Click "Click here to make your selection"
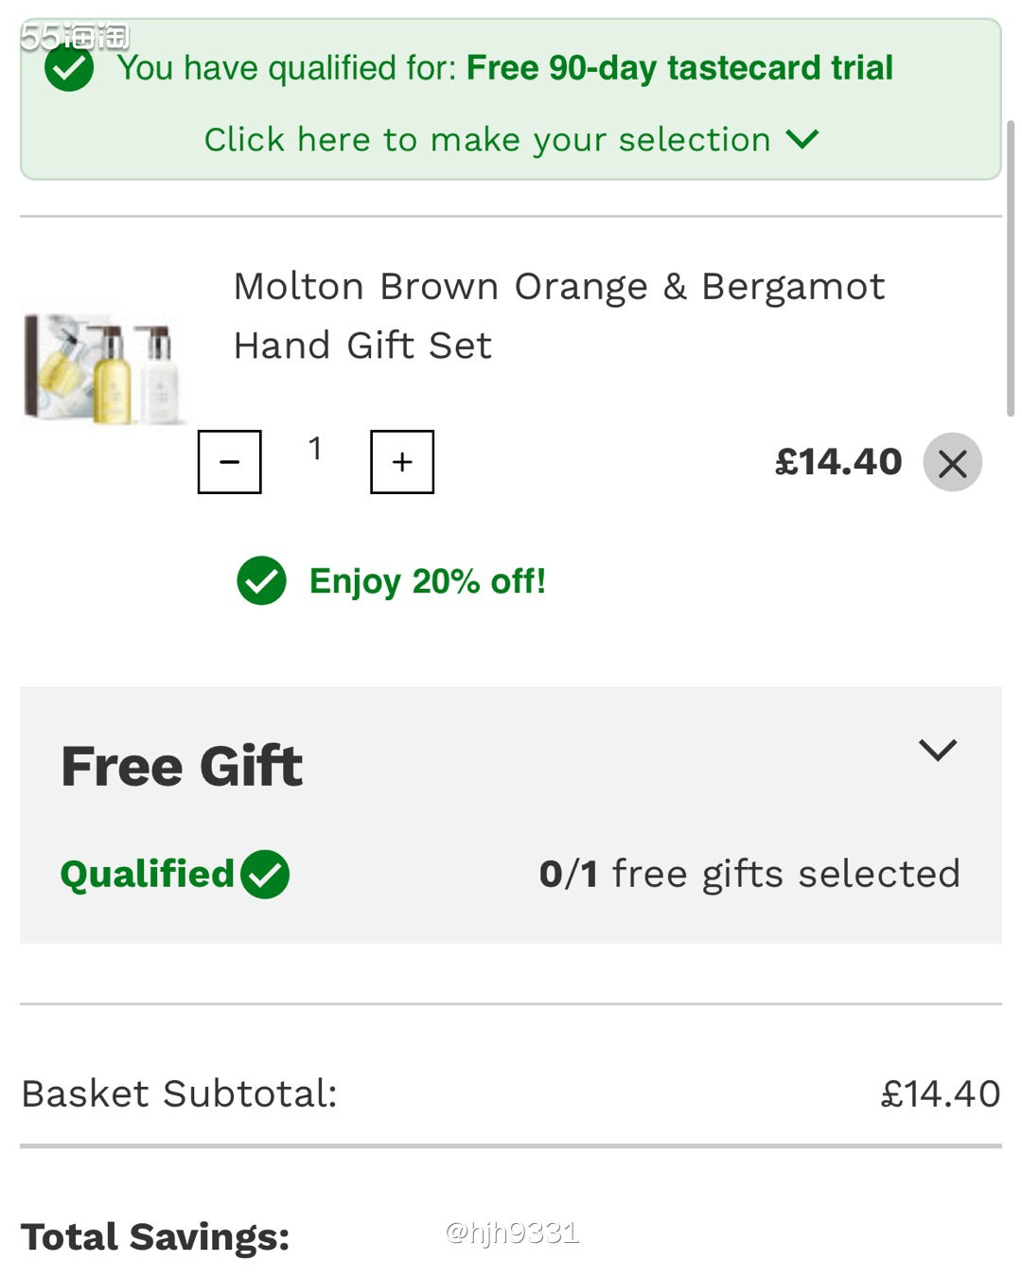Image resolution: width=1022 pixels, height=1278 pixels. (487, 140)
